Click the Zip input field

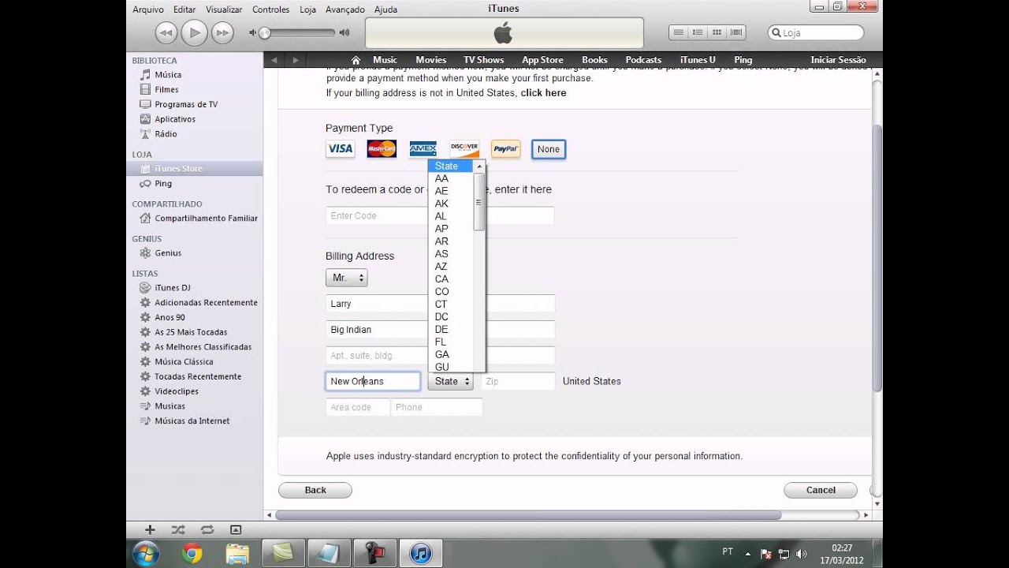(518, 381)
